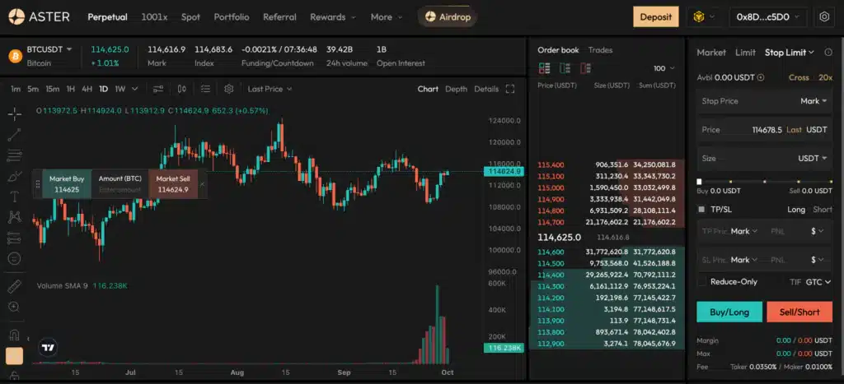Image resolution: width=844 pixels, height=384 pixels.
Task: Click the order size percentage slider handle
Action: tap(700, 182)
